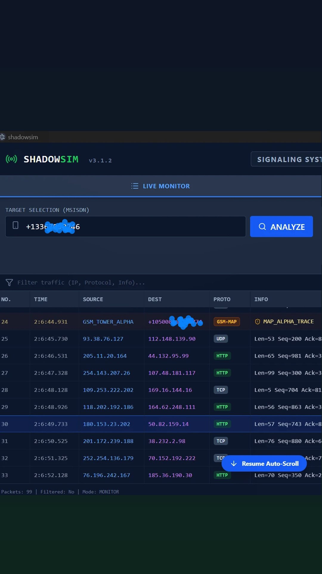Select packet row 30 with source 180.153.23.202
The image size is (322, 574).
161,424
